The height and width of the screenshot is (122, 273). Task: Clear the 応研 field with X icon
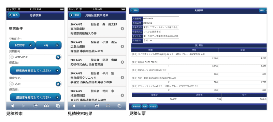click(58, 84)
